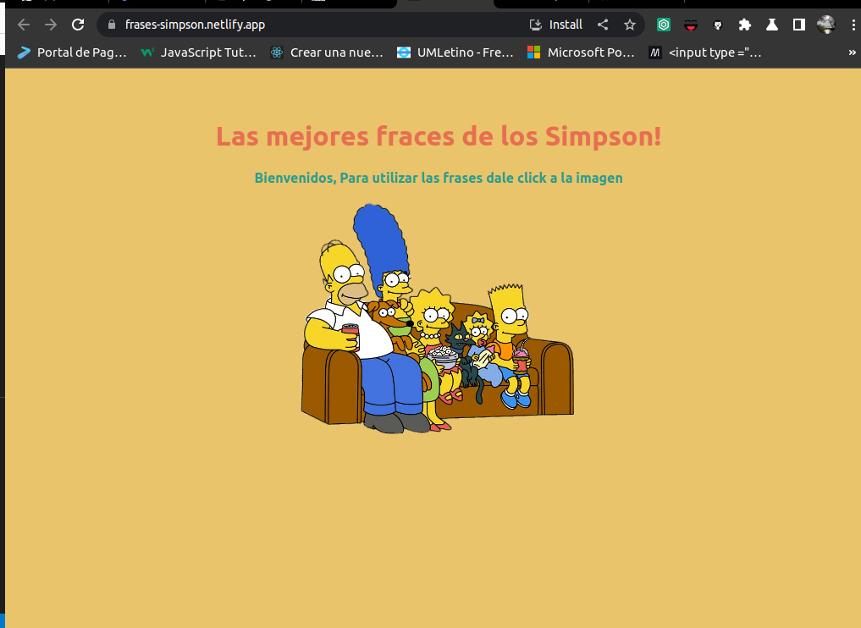Click the black-and-white square extension icon
The width and height of the screenshot is (861, 628).
(x=798, y=25)
